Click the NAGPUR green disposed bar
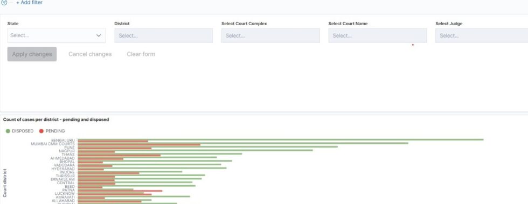 tap(195, 150)
